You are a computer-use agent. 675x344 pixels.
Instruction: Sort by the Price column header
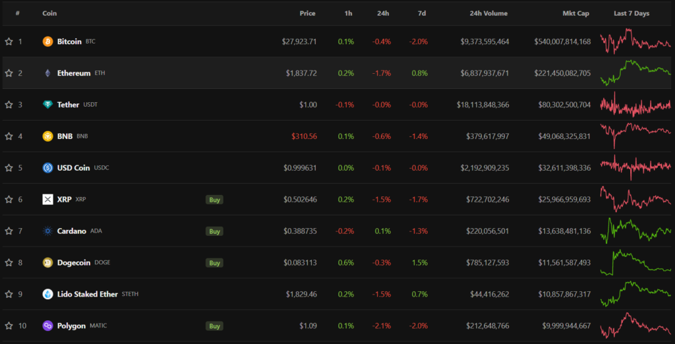pyautogui.click(x=307, y=13)
